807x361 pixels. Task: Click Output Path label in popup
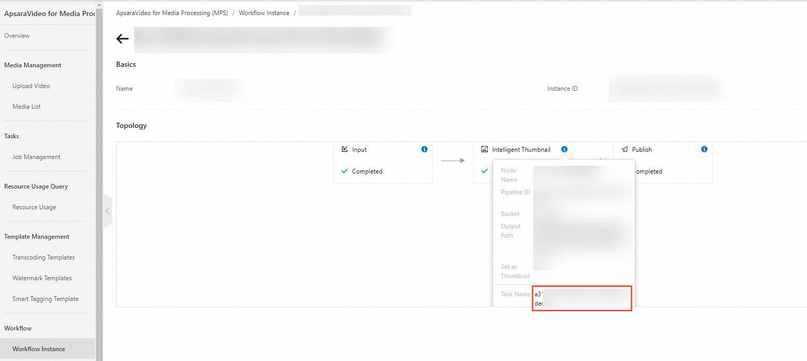pyautogui.click(x=511, y=231)
